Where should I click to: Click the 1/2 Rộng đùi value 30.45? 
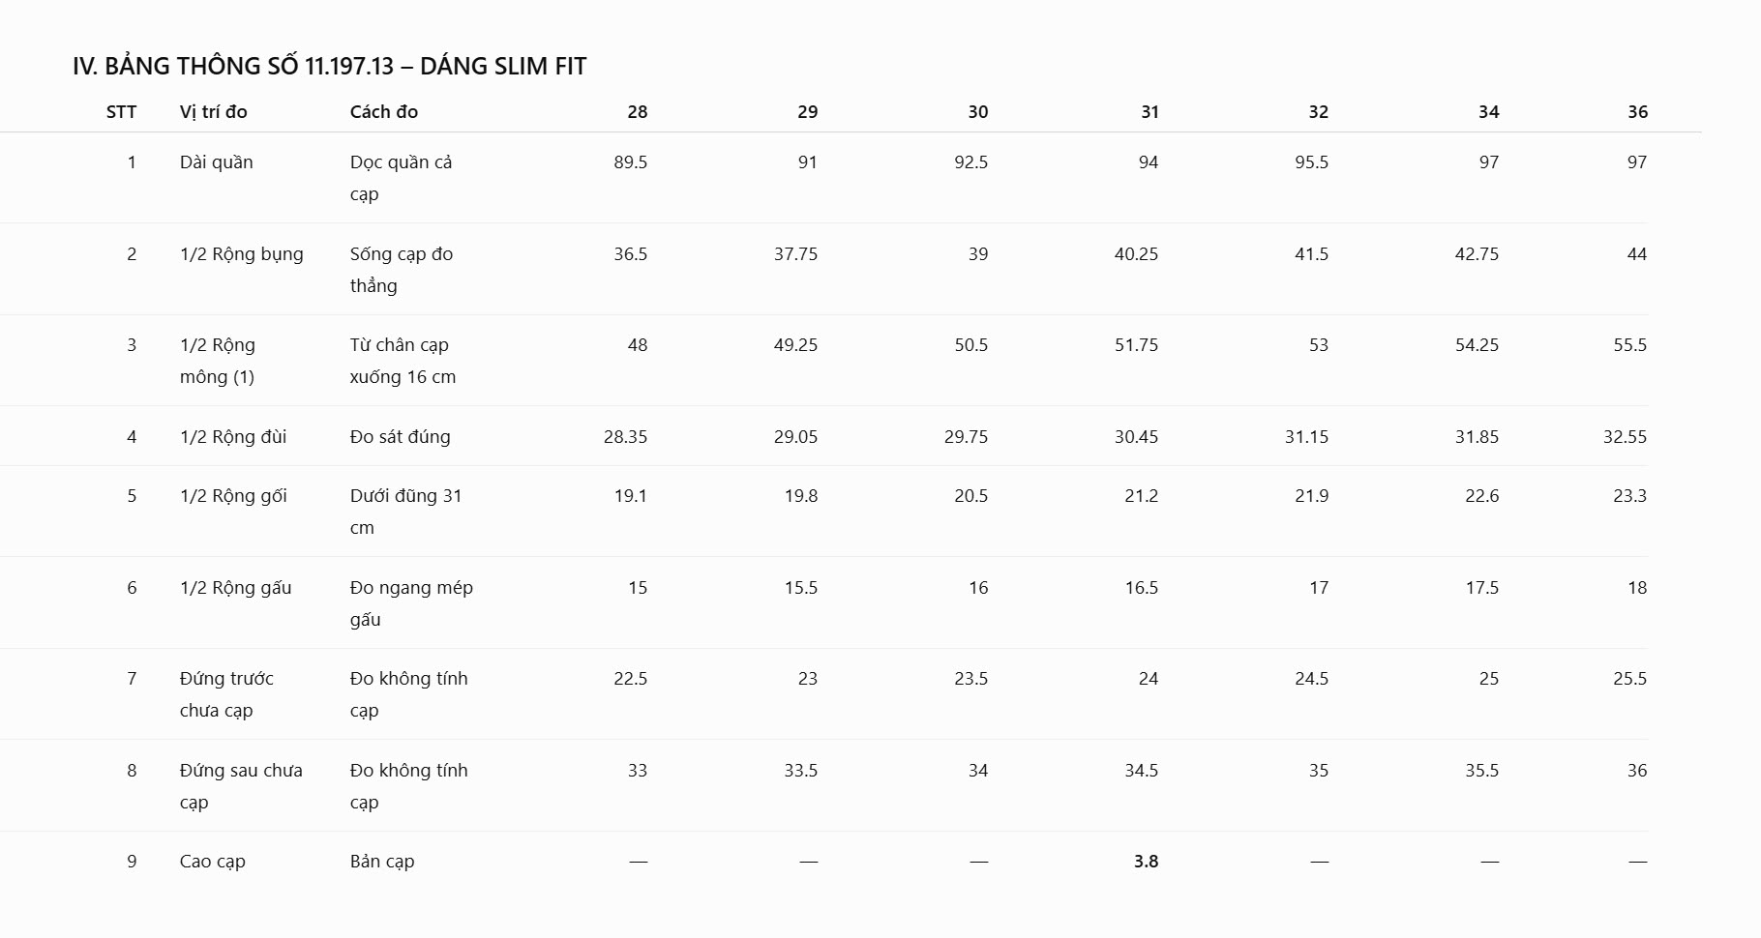coord(1136,437)
